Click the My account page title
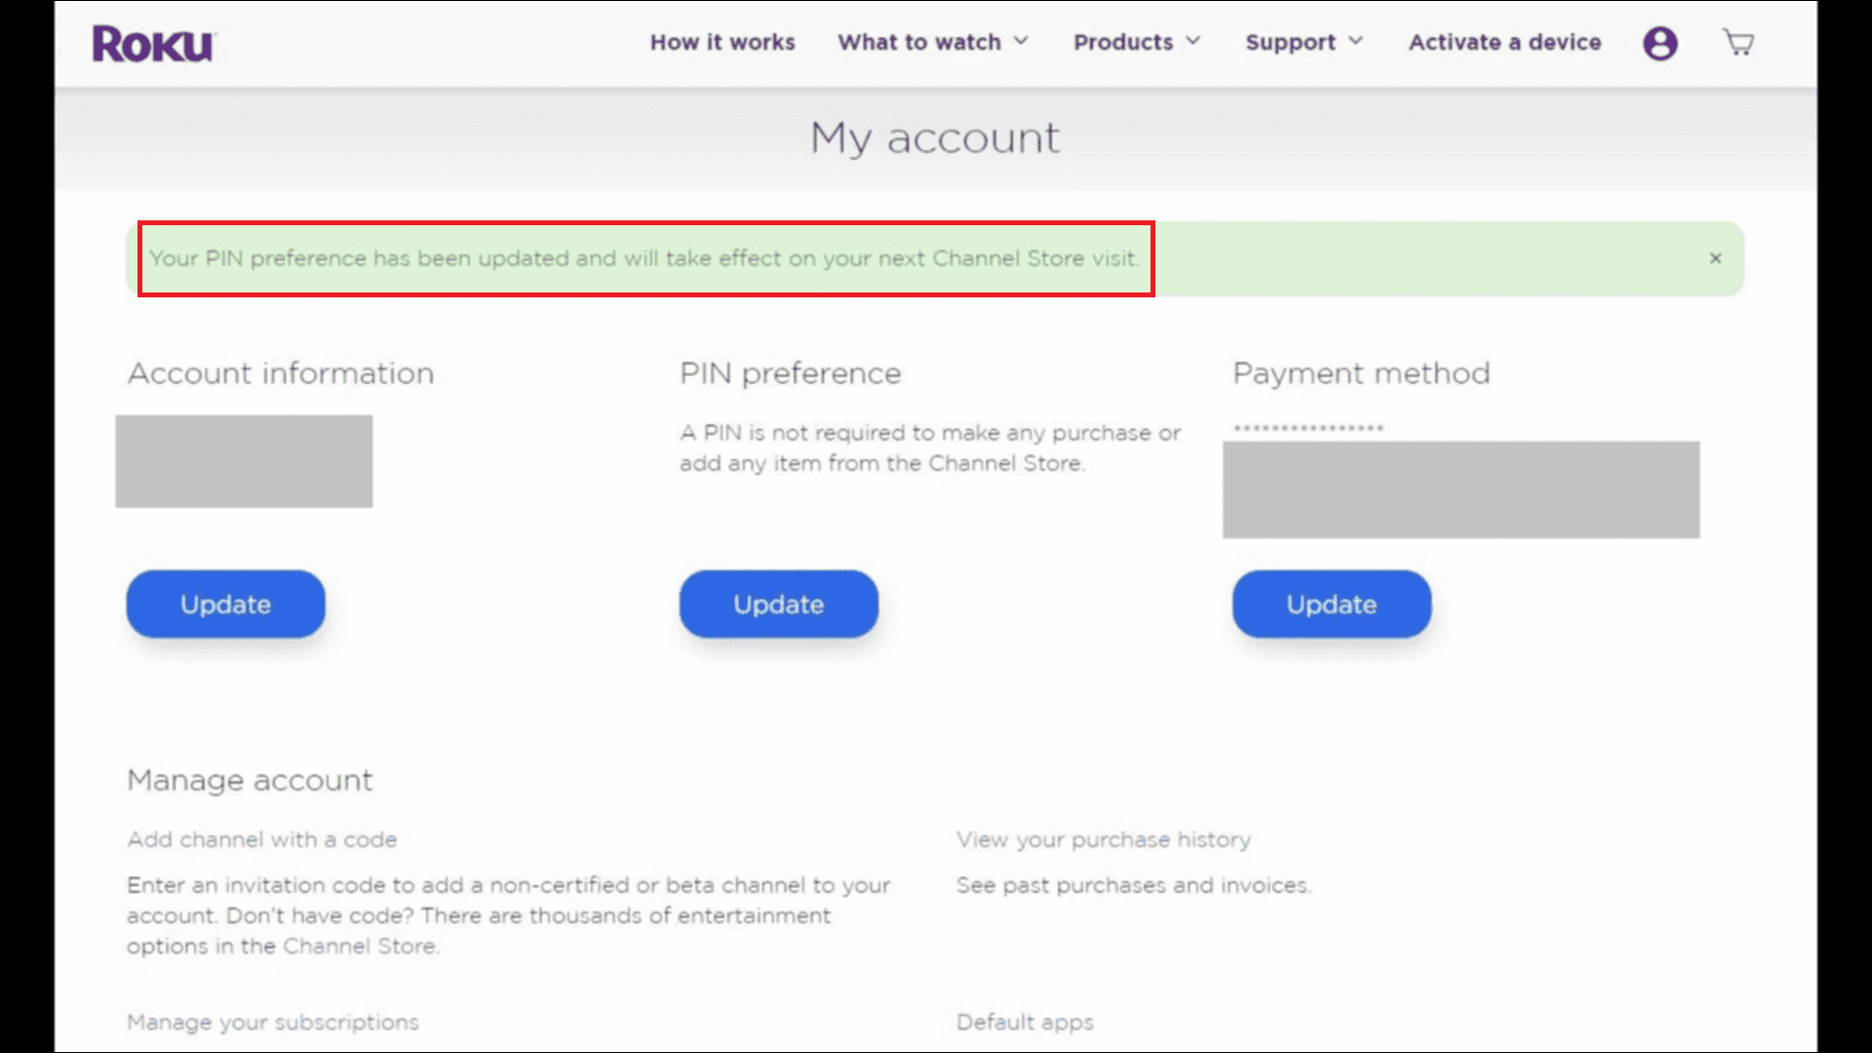Screen dimensions: 1872x1053 [x=935, y=137]
